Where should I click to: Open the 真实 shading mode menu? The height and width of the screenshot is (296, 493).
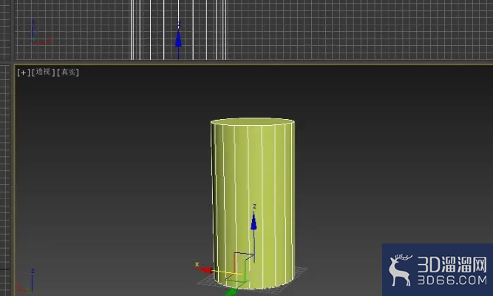click(68, 73)
